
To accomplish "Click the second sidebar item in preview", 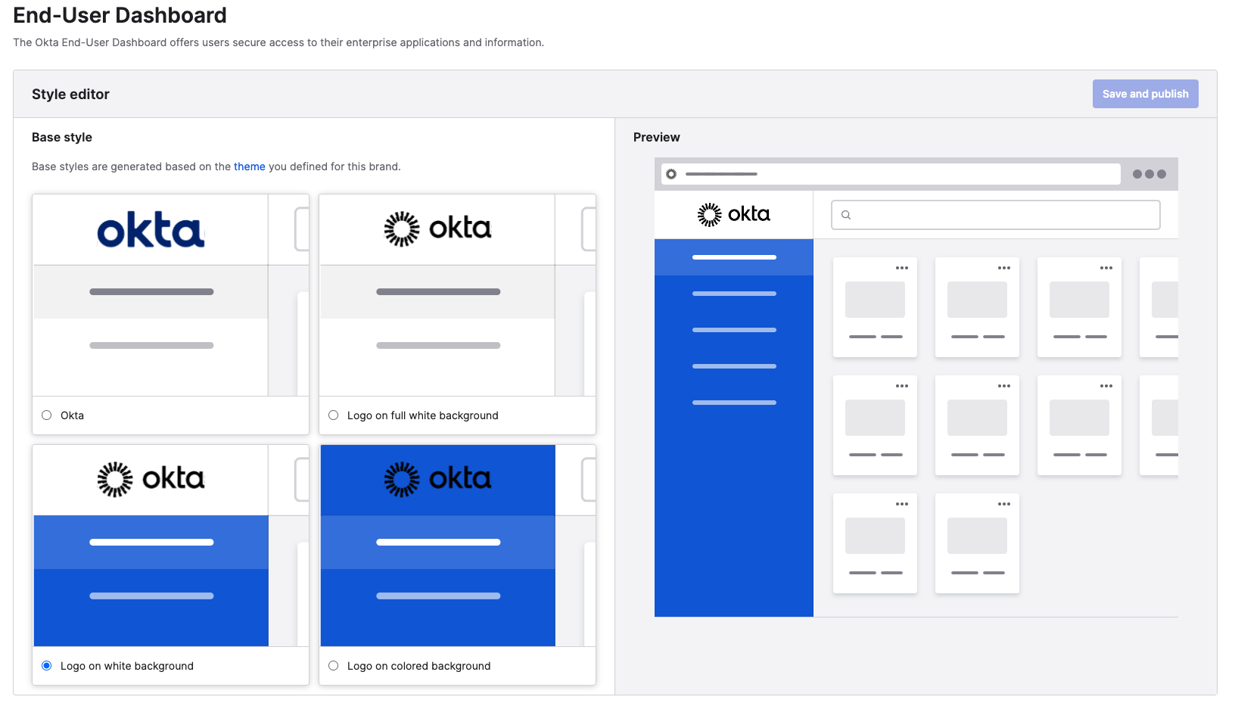I will (733, 294).
